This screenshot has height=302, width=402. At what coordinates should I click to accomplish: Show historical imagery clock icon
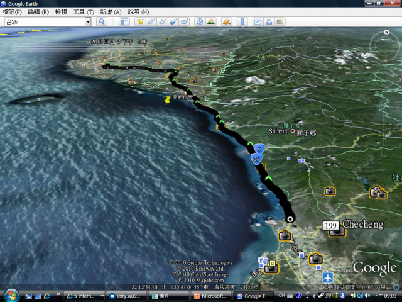pyautogui.click(x=200, y=22)
